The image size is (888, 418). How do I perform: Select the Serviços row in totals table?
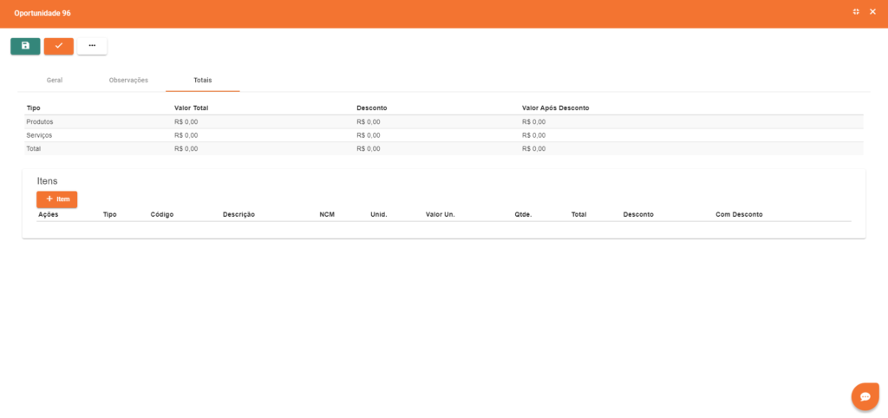coord(40,135)
